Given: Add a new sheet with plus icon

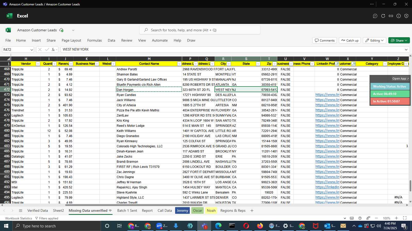Looking at the screenshot, I should (252, 210).
